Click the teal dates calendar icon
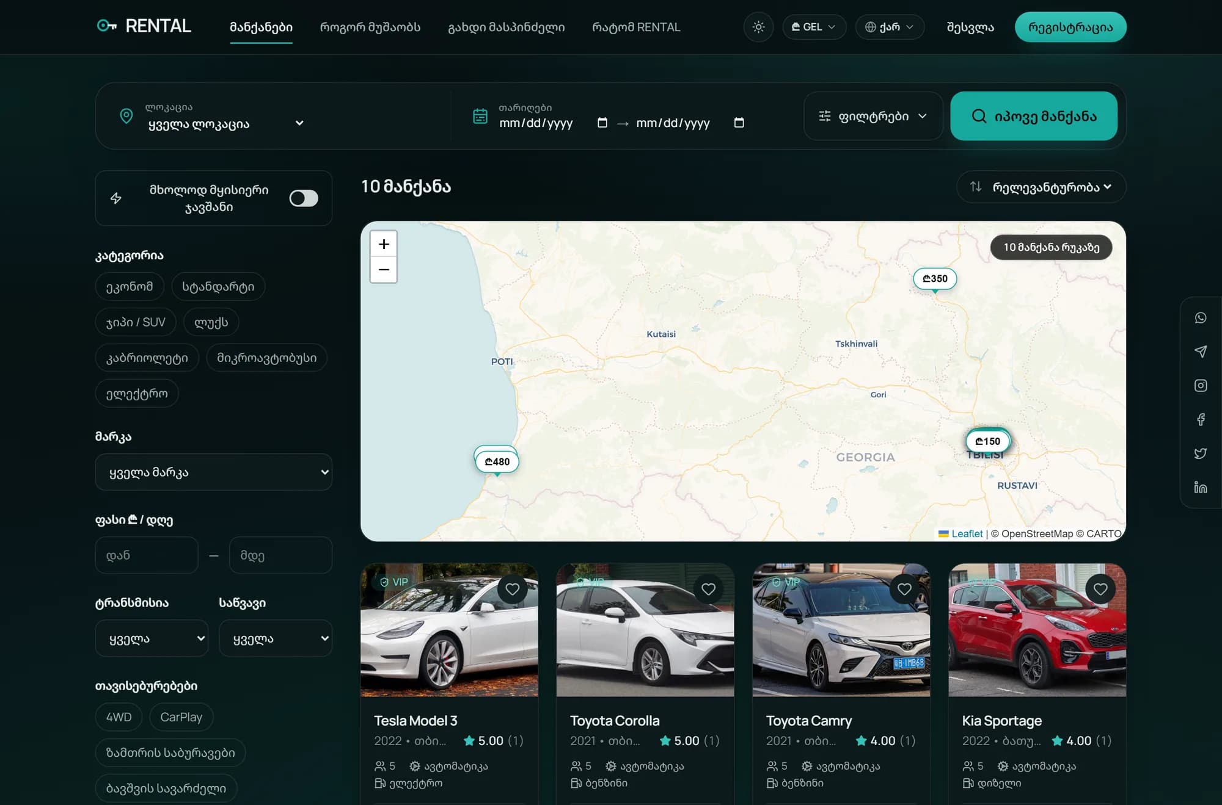 tap(480, 116)
